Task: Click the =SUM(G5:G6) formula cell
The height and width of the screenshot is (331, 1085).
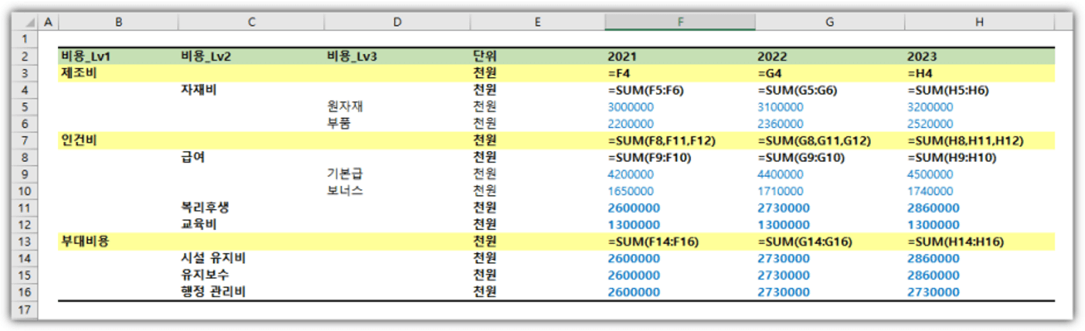Action: tap(830, 90)
